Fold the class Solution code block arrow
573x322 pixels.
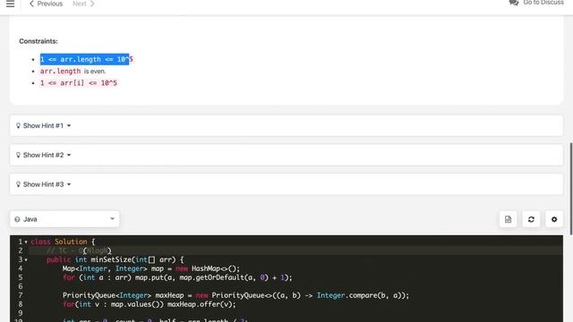click(x=26, y=241)
